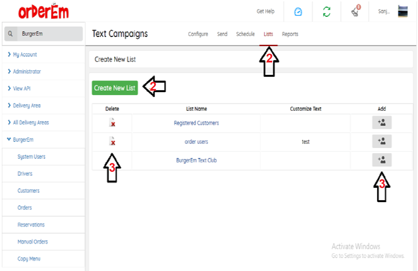The height and width of the screenshot is (271, 418).
Task: Collapse the BurgerEm sidebar section
Action: [23, 140]
